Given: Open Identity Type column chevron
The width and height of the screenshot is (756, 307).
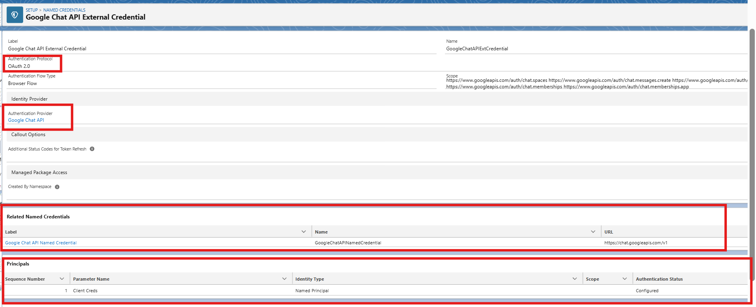Looking at the screenshot, I should point(574,279).
